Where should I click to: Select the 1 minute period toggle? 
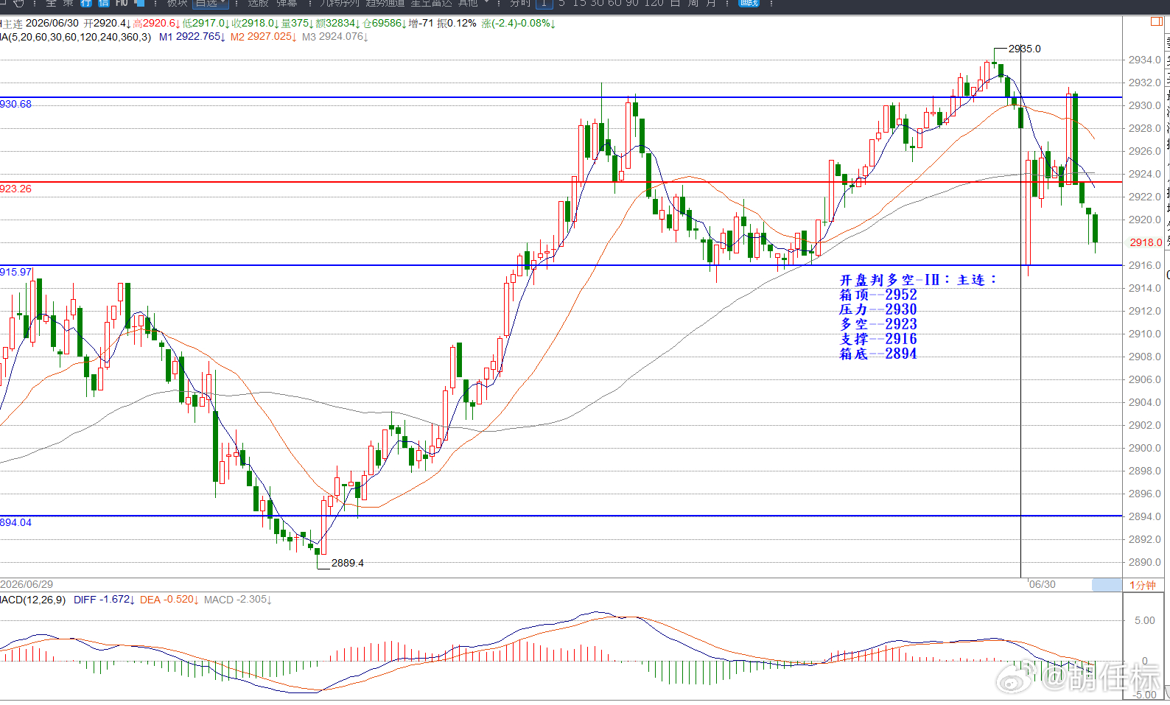pyautogui.click(x=544, y=4)
